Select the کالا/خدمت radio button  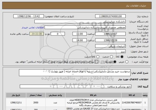tap(98, 57)
